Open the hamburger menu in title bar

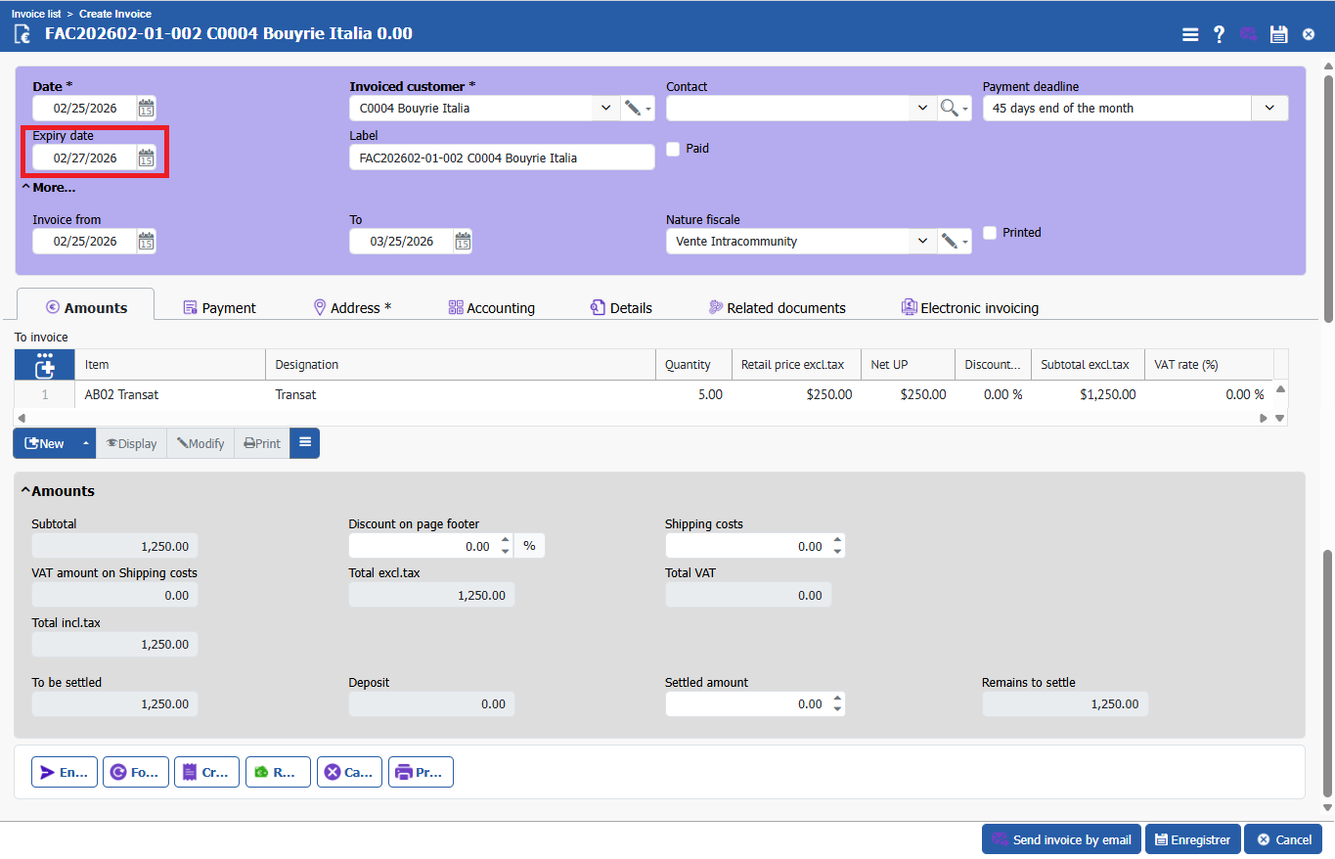[1189, 34]
